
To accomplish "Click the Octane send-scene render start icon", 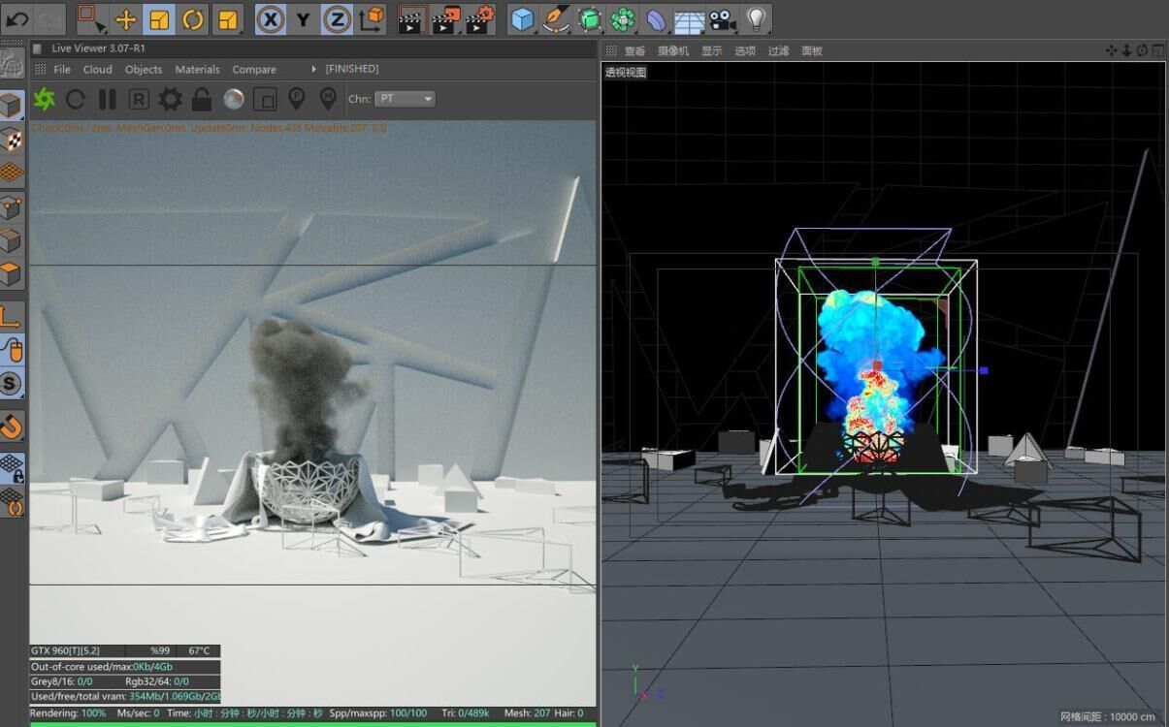I will click(44, 99).
